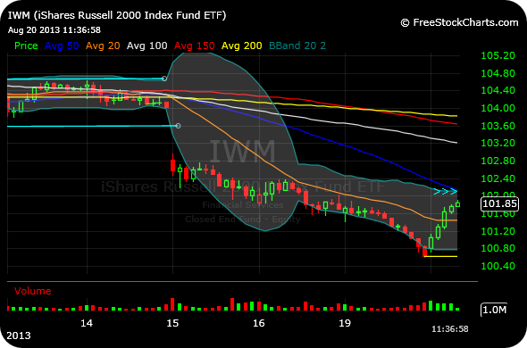
Task: Click the current price tag 101.85
Action: tap(499, 204)
